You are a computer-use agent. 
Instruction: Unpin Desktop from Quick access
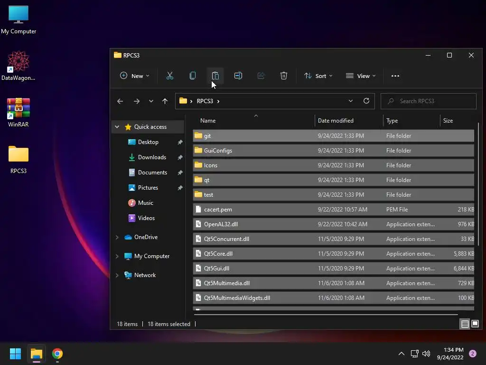coord(180,142)
